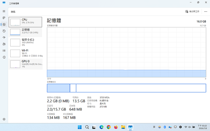This screenshot has height=131, width=210.
Task: Click the GPU 0 mini graph thumbnail
Action: tap(15, 64)
